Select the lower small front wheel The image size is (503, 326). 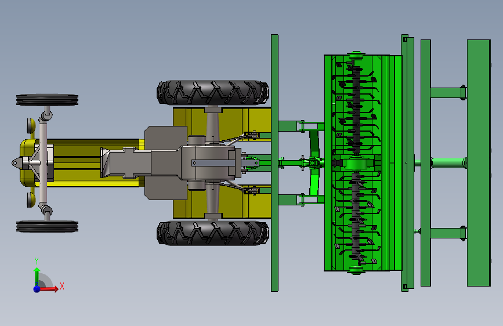point(47,226)
